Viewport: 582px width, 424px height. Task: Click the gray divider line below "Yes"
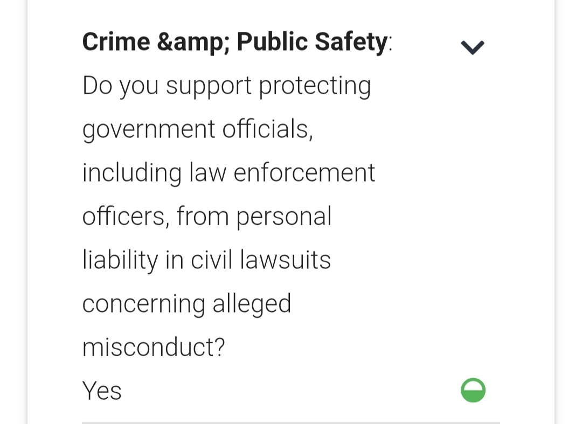click(291, 422)
